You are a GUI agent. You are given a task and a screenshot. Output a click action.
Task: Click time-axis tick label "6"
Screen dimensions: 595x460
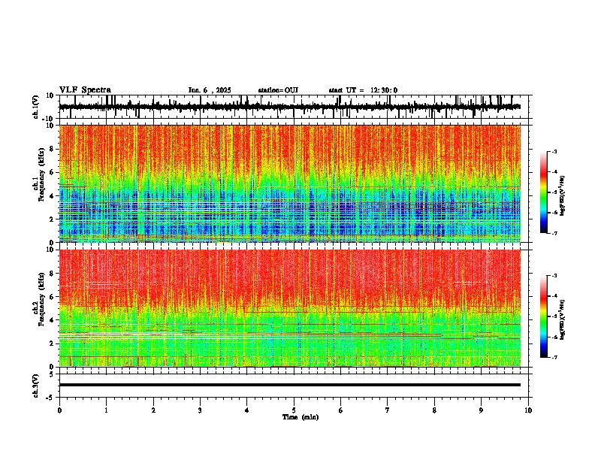click(x=341, y=410)
